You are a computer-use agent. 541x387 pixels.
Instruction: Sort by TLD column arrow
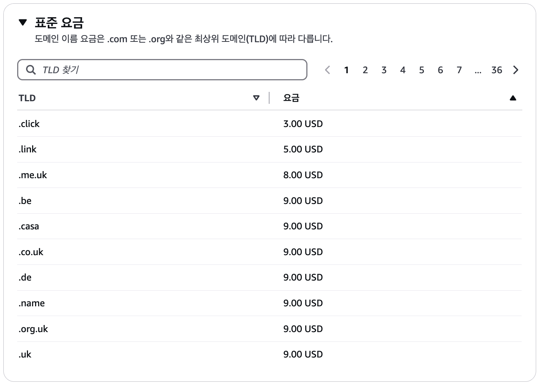click(x=256, y=98)
